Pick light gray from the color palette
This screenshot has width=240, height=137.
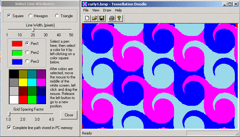[x=14, y=91]
